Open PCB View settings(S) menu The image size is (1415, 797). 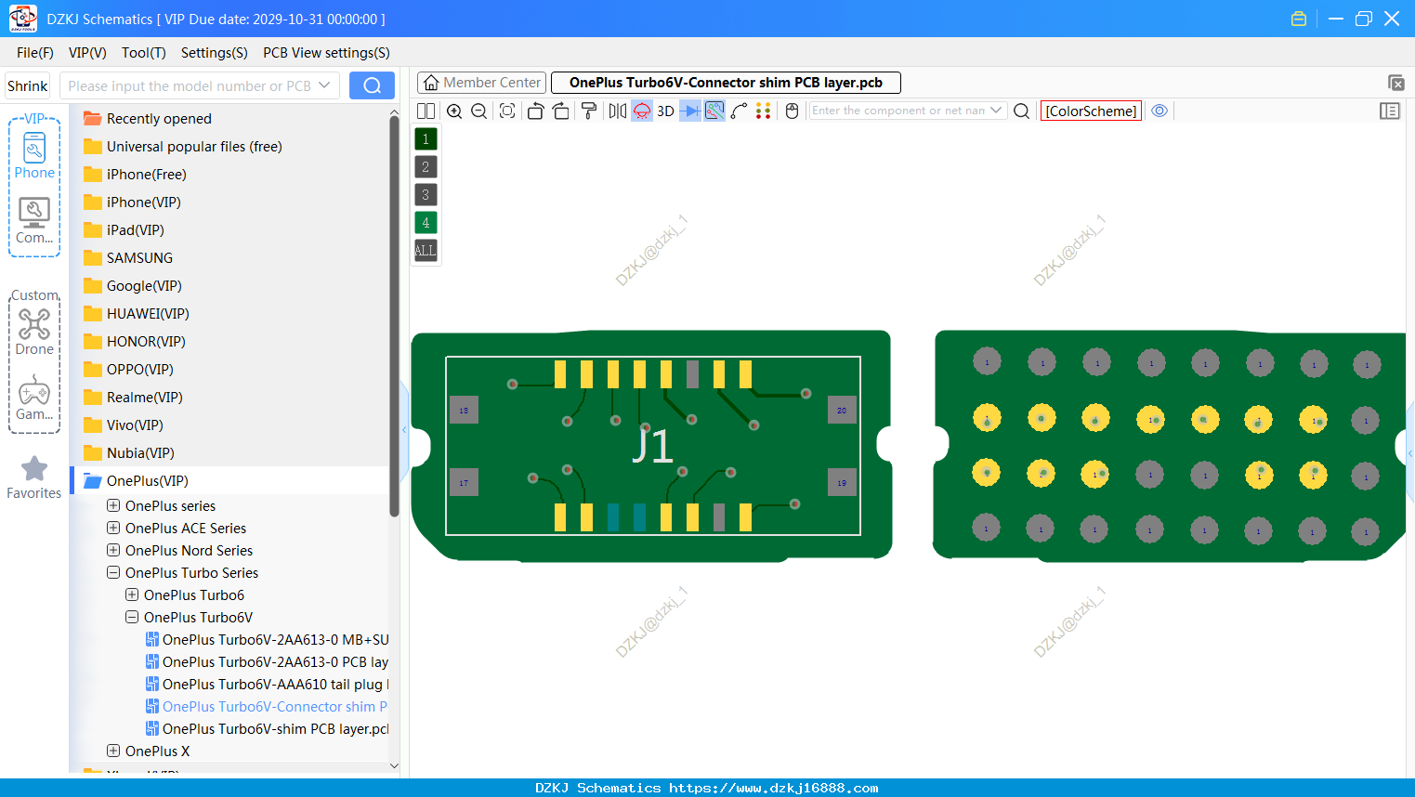click(326, 53)
